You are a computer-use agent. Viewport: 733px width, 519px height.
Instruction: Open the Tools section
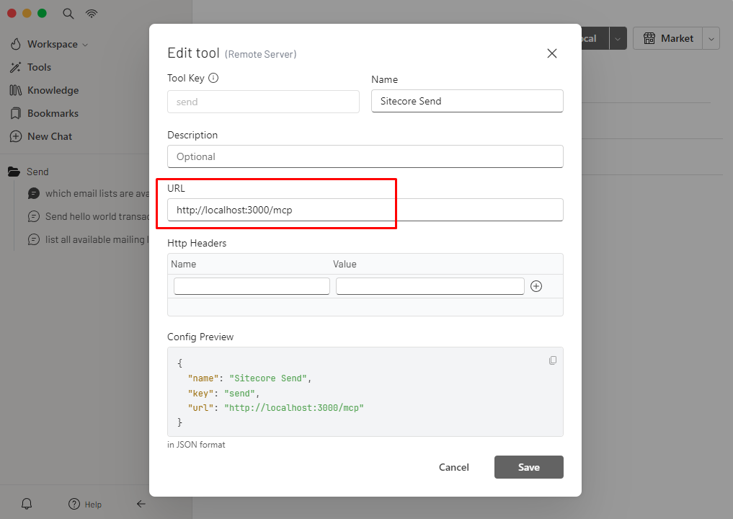click(x=39, y=67)
